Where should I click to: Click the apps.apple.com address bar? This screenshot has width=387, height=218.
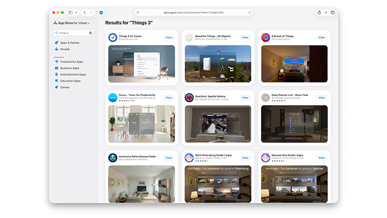(193, 13)
